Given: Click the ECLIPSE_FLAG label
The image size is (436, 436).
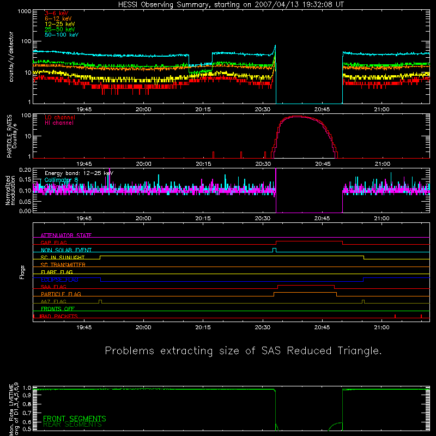Looking at the screenshot, I should click(59, 280).
